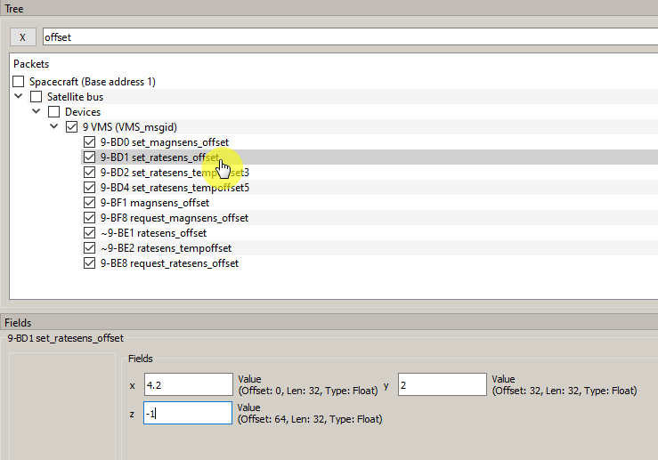Uncheck 9-BD0 set_magnsens_offset checkbox

coord(89,142)
